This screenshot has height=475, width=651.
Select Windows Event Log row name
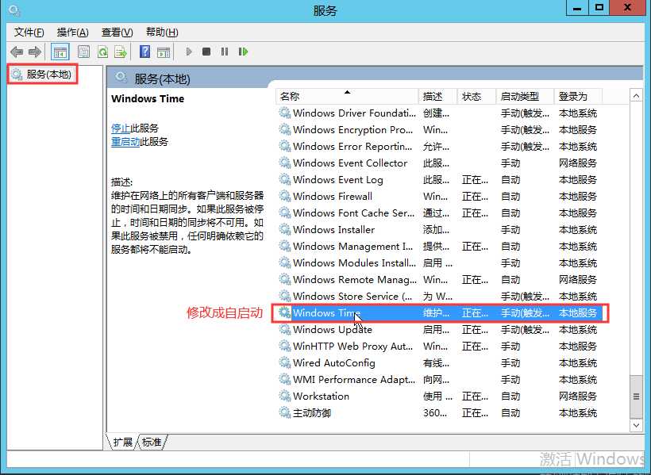click(337, 180)
